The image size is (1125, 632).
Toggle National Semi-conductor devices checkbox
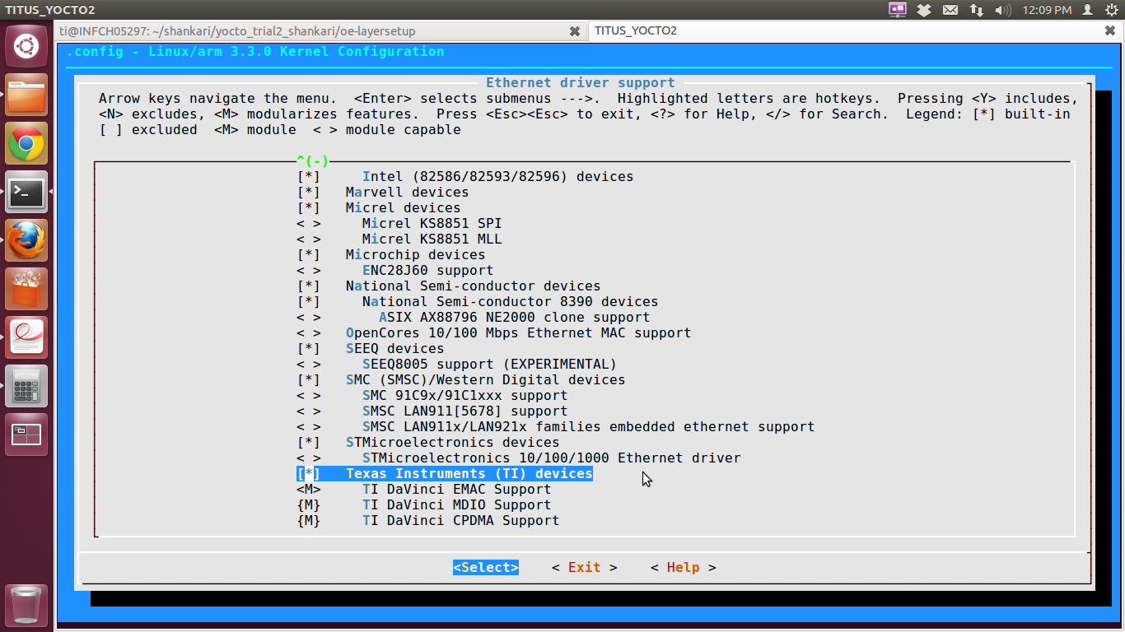pyautogui.click(x=309, y=286)
